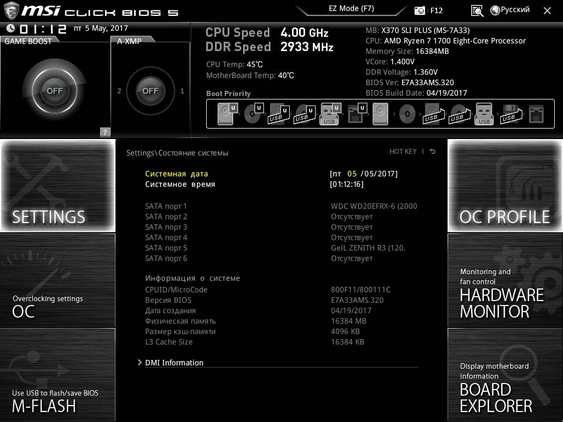
Task: Click the SATA порт 2 label
Action: click(166, 216)
